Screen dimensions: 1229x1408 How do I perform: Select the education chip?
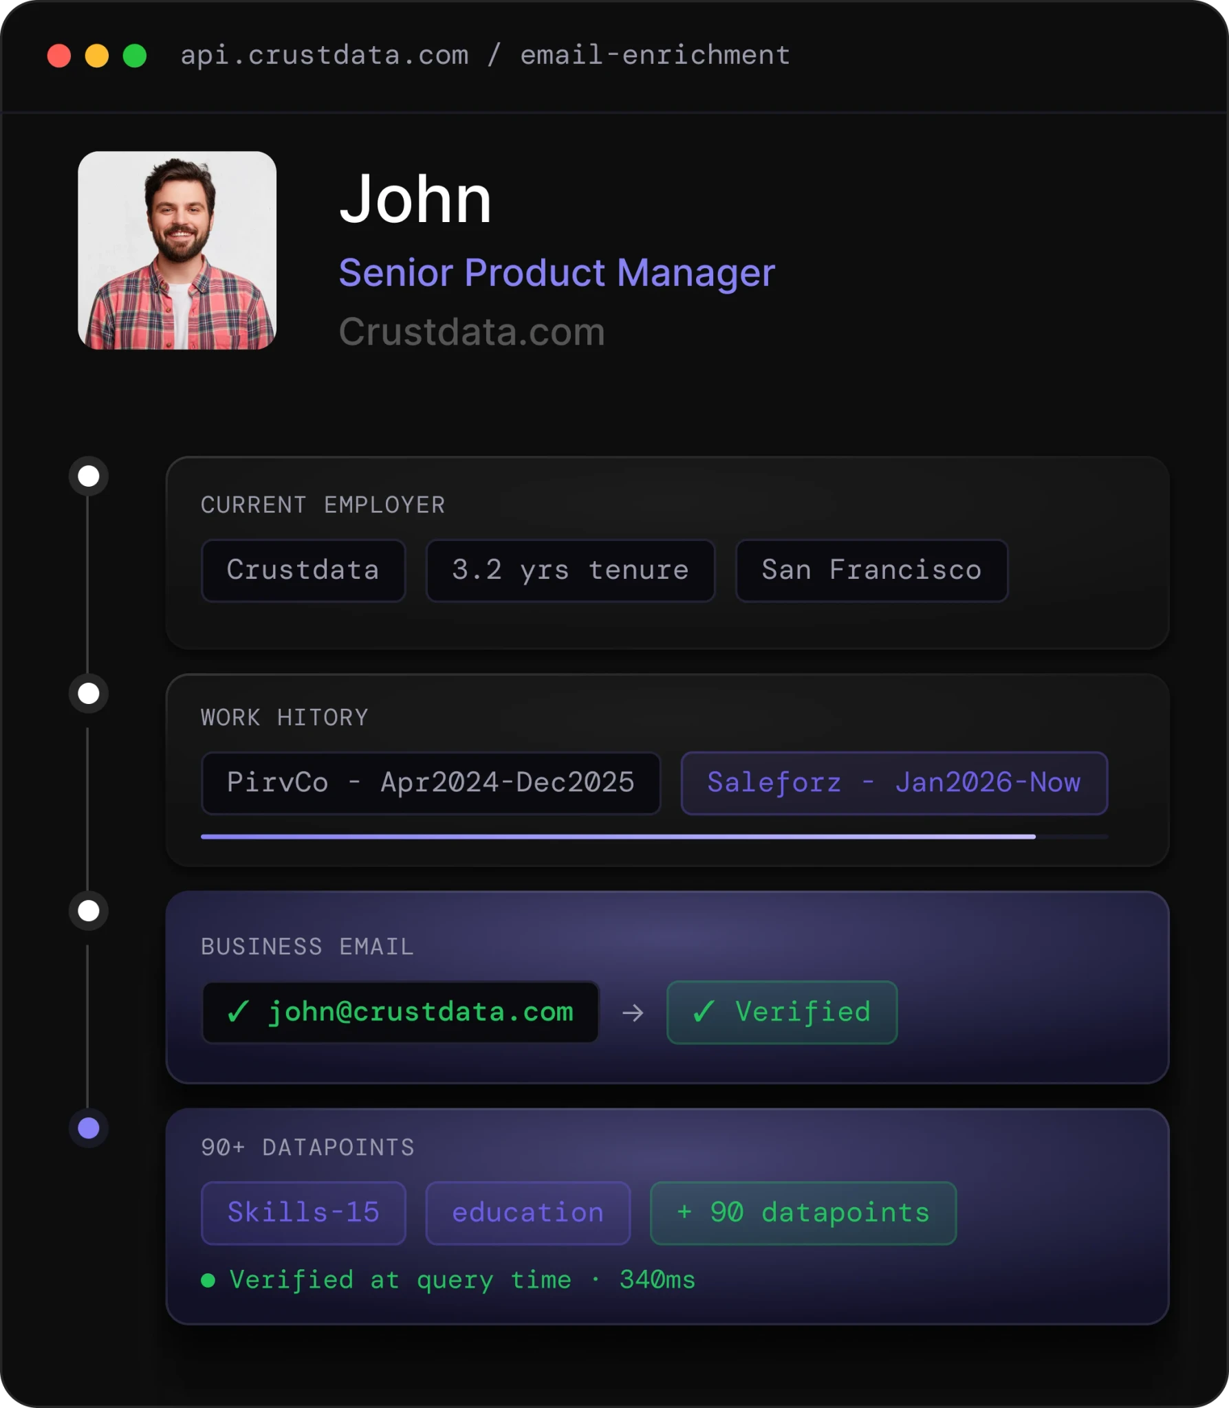[528, 1213]
